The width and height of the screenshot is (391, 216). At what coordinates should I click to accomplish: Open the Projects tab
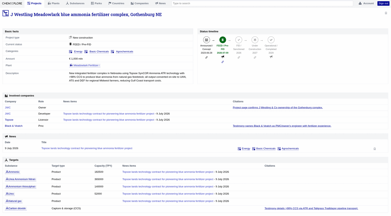tap(34, 3)
